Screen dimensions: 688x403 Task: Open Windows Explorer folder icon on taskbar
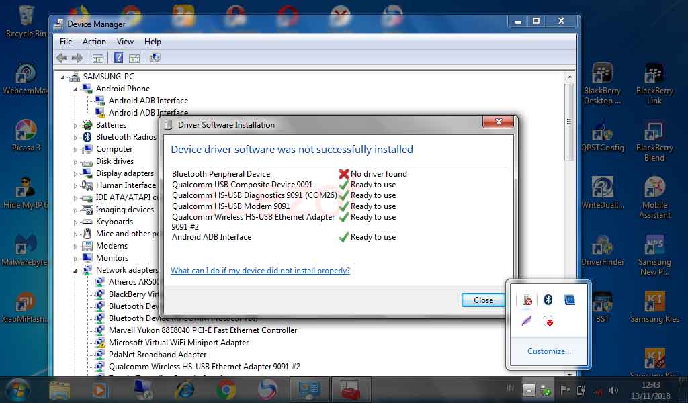click(x=59, y=390)
